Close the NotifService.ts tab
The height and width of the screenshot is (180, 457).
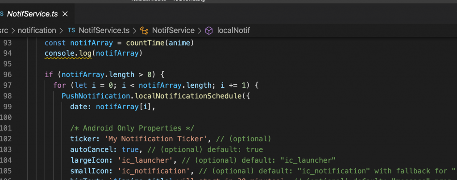click(x=65, y=14)
